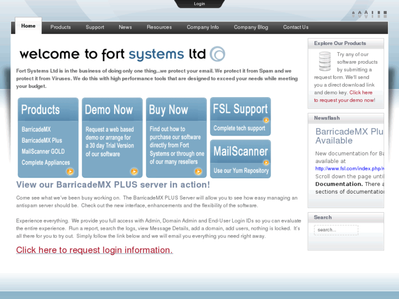Screen dimensions: 399x299
Task: Click the Explore Our Products panel header
Action: (x=346, y=43)
